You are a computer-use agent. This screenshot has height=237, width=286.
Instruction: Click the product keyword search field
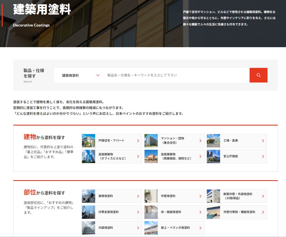click(177, 75)
